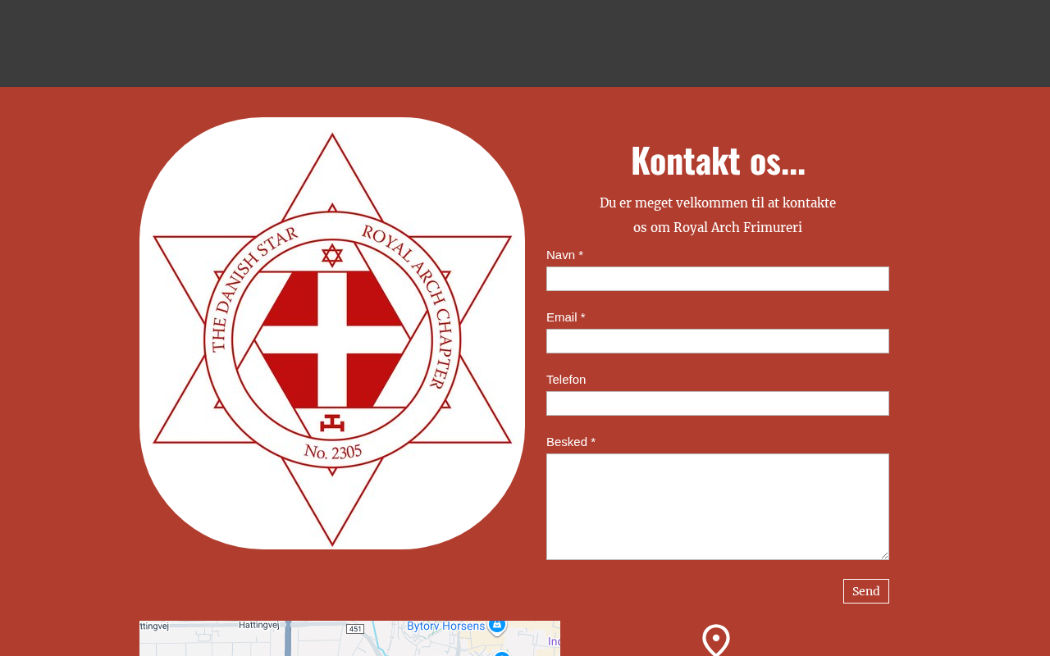Click the Kontakt os... heading
The image size is (1050, 656).
tap(718, 160)
